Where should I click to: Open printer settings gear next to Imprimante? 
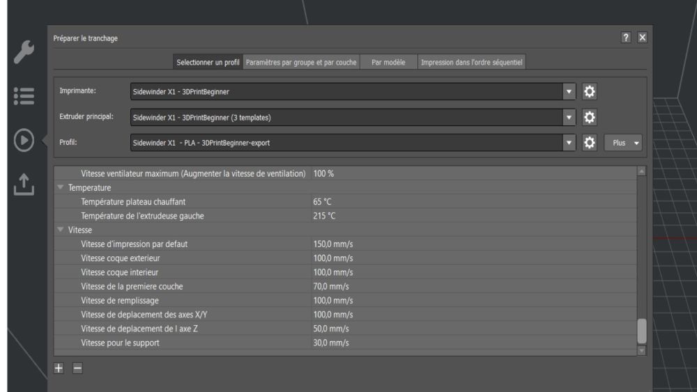590,91
